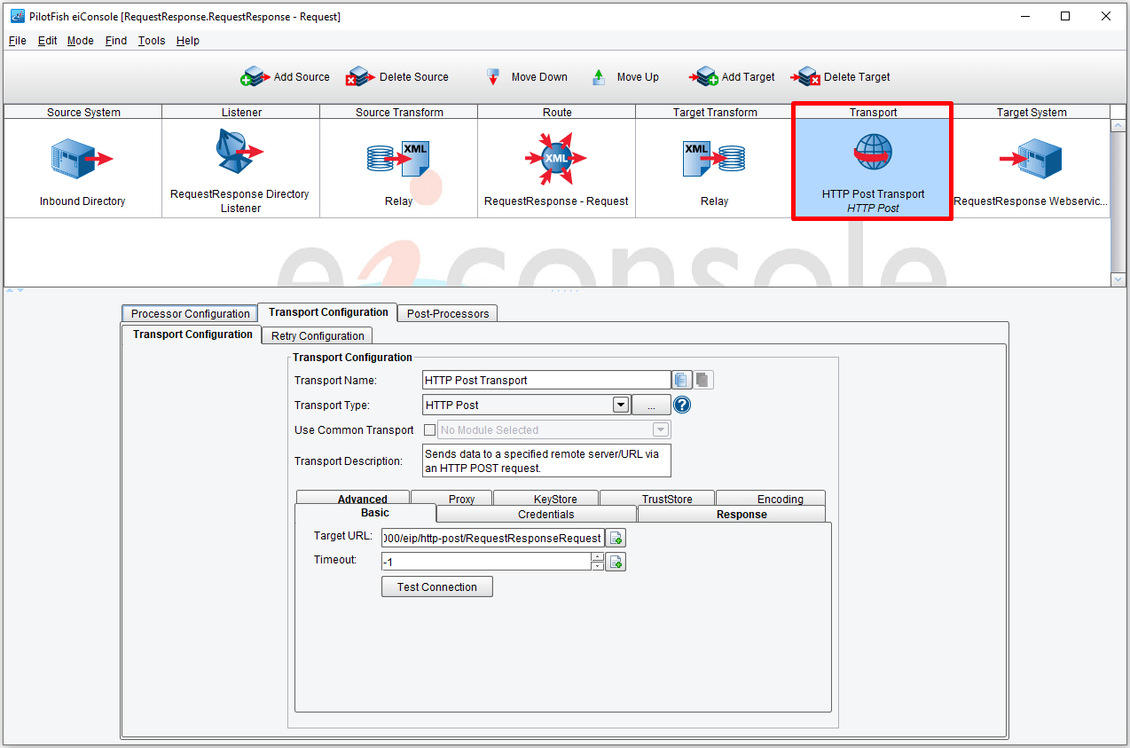
Task: Click the Source Transform column header
Action: 399,112
